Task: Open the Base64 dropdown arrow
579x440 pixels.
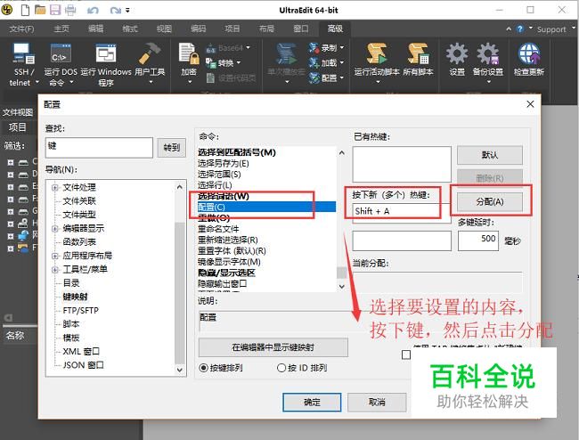Action: click(248, 47)
